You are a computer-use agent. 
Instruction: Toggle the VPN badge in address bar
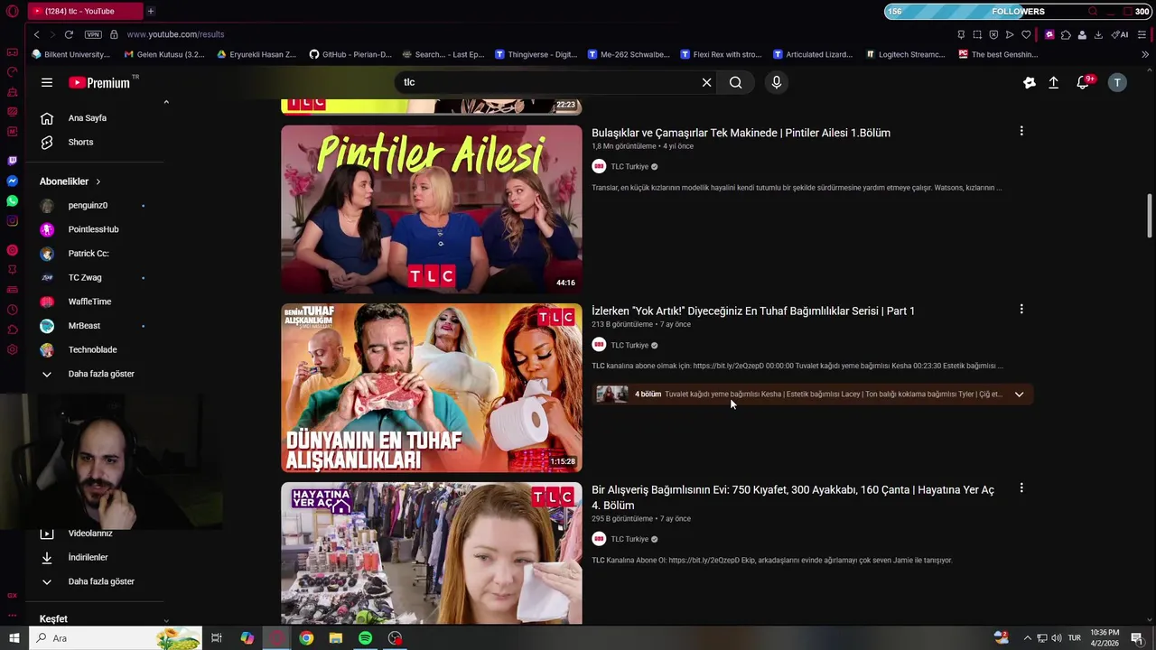93,34
